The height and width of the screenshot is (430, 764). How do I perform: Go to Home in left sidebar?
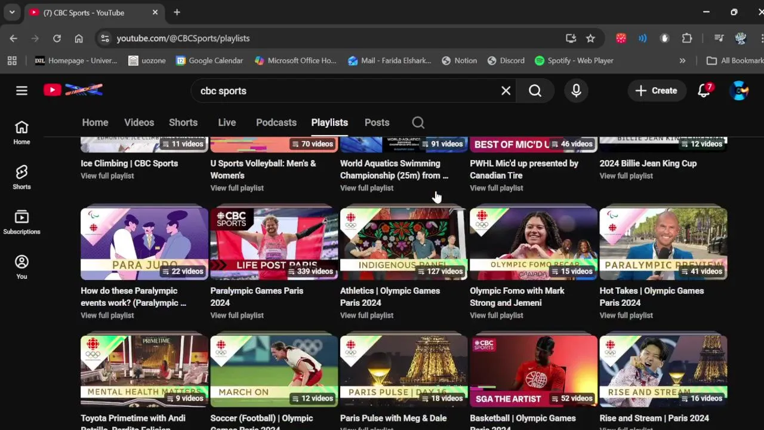pyautogui.click(x=21, y=133)
